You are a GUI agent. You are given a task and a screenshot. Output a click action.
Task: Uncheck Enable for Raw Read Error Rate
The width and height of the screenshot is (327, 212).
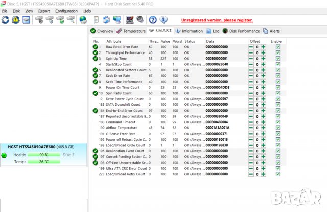(x=277, y=47)
